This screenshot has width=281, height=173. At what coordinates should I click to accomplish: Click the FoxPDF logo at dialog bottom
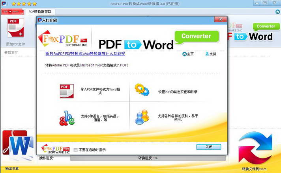55,149
